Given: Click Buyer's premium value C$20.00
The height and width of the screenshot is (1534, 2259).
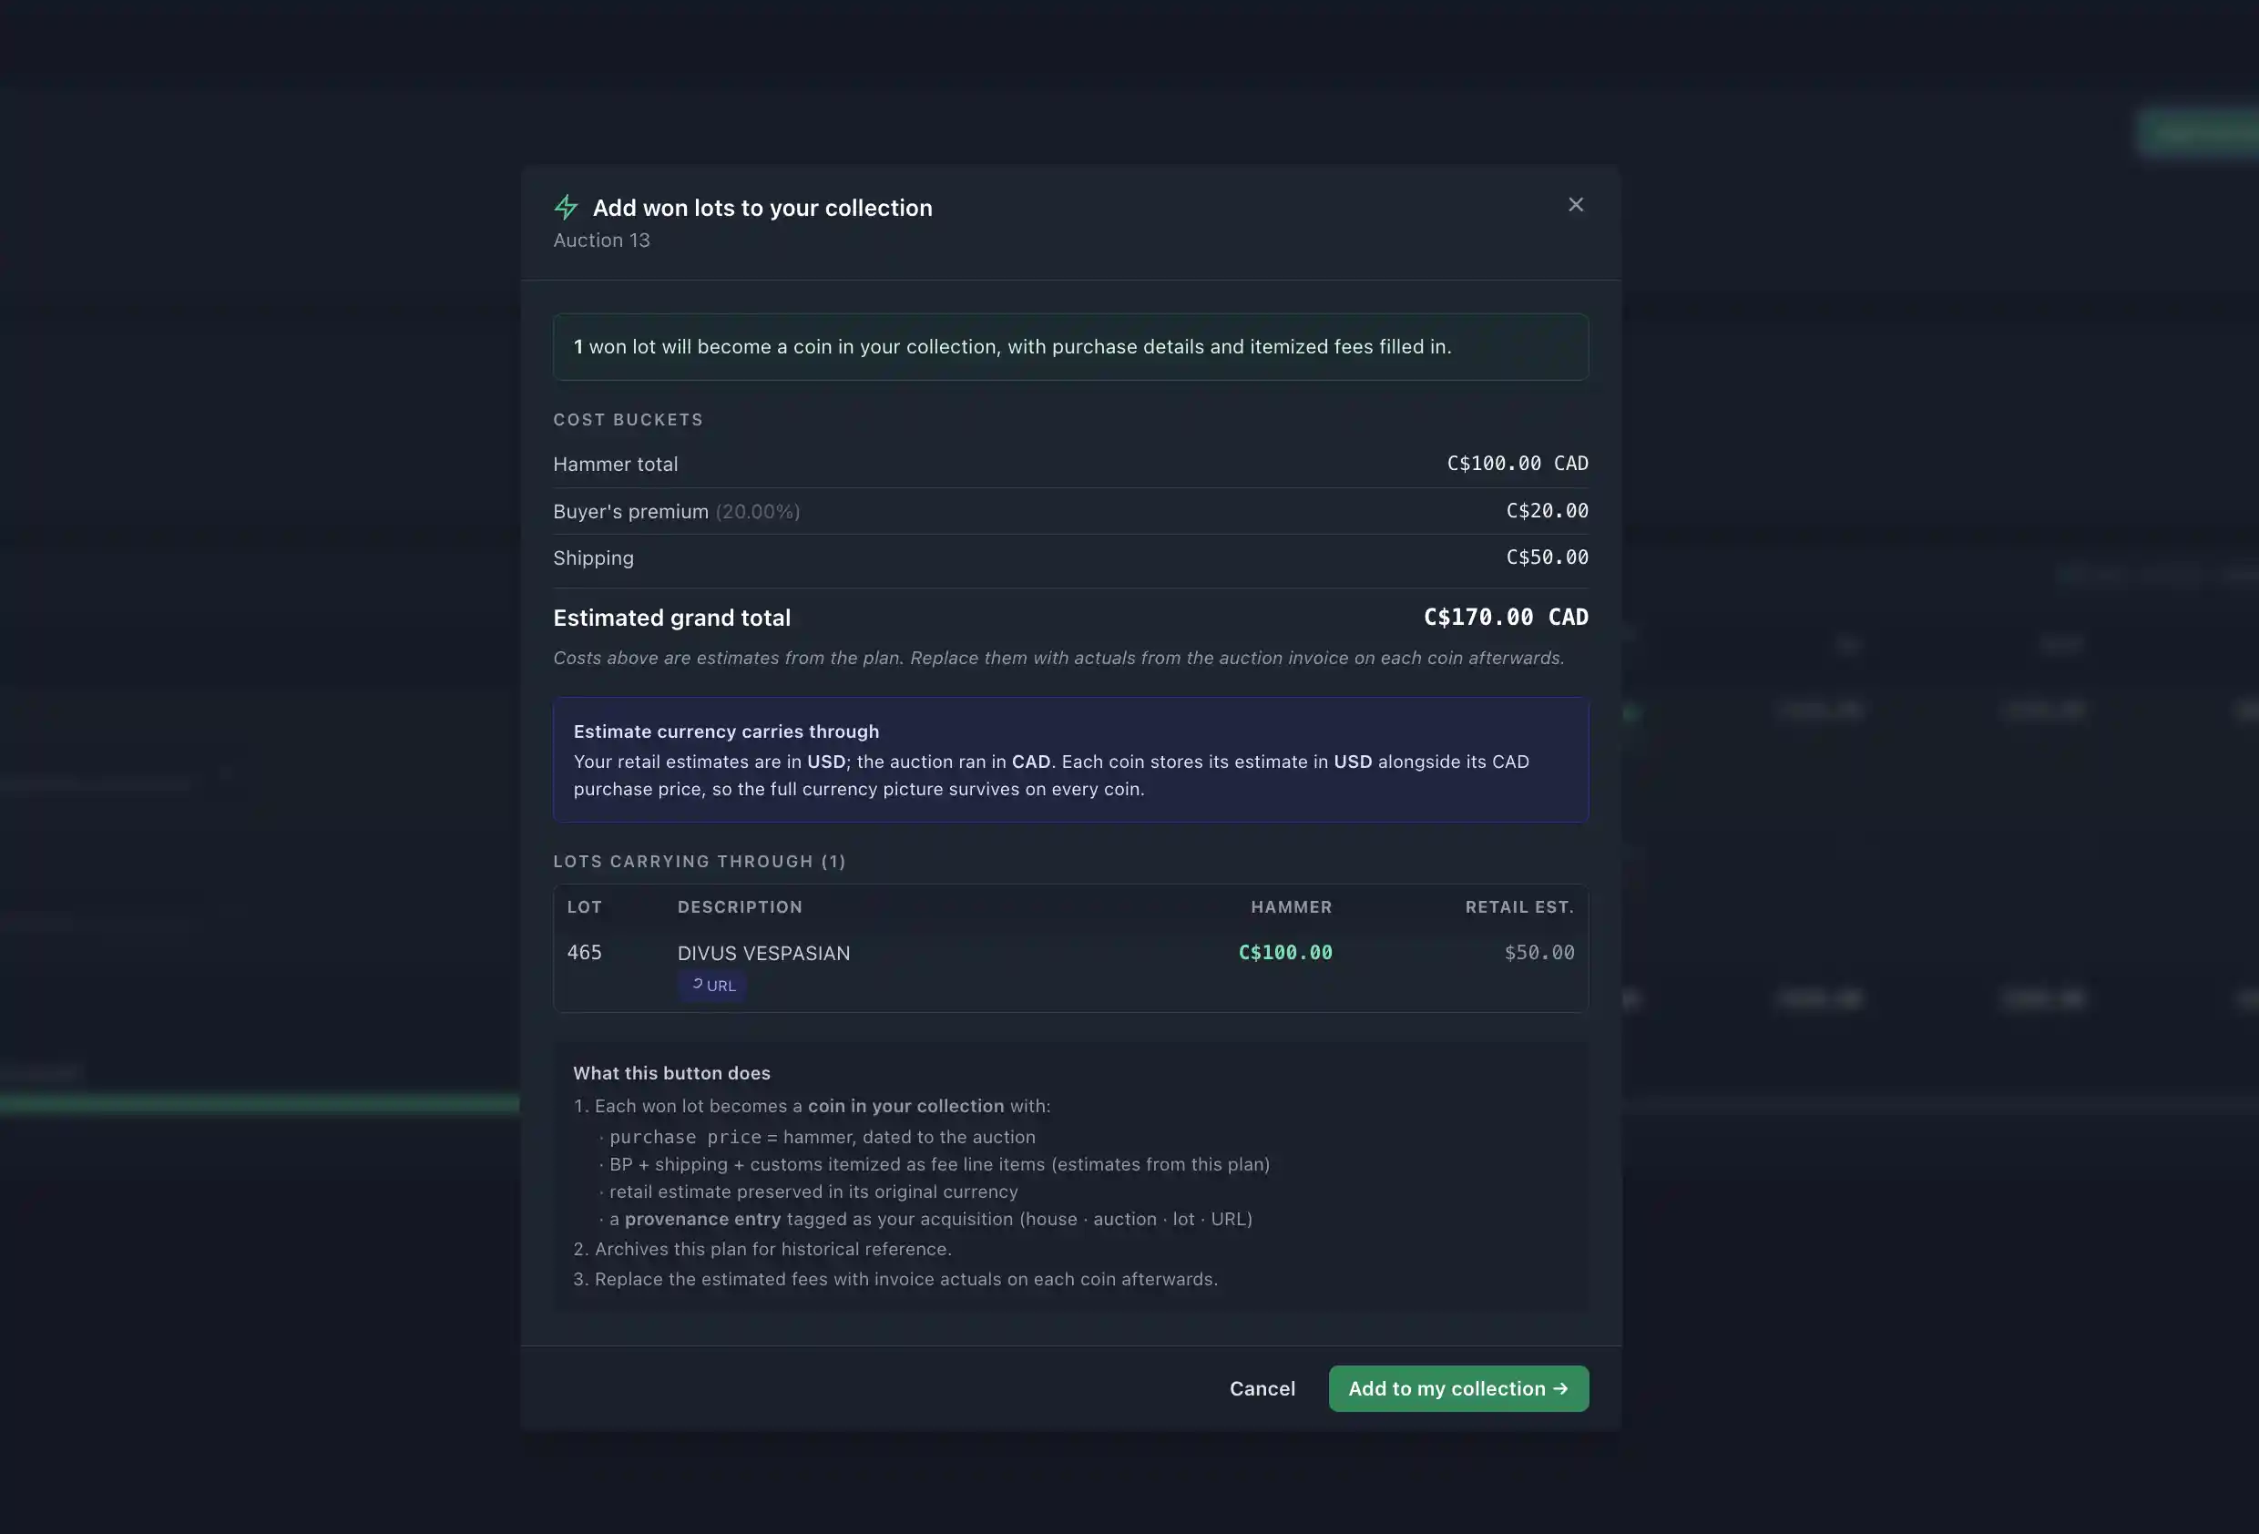Looking at the screenshot, I should click(x=1547, y=510).
